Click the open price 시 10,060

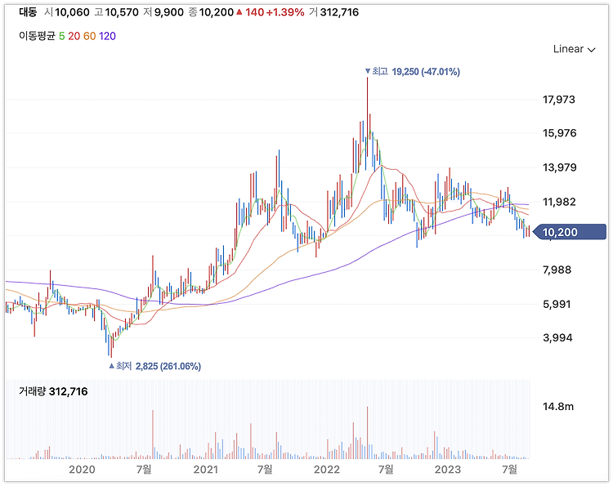(67, 12)
